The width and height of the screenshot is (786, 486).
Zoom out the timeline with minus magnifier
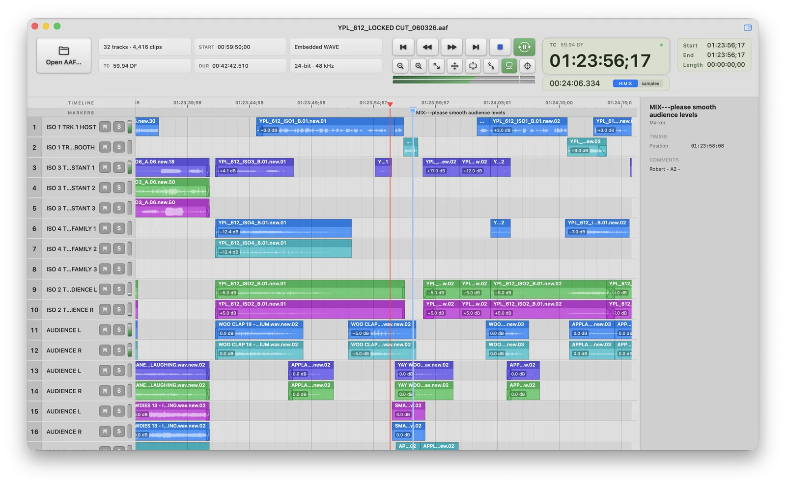pyautogui.click(x=401, y=66)
